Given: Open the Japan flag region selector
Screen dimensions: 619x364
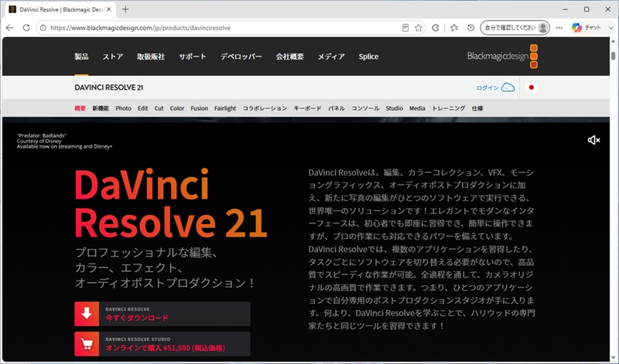Looking at the screenshot, I should (532, 87).
